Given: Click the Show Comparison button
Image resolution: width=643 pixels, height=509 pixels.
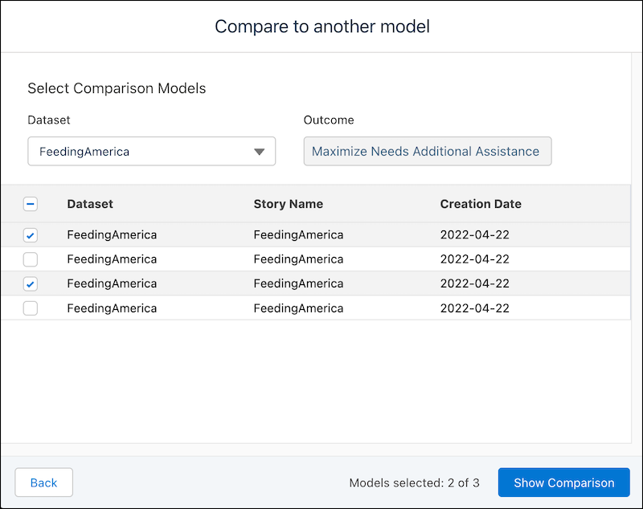Looking at the screenshot, I should click(x=564, y=483).
